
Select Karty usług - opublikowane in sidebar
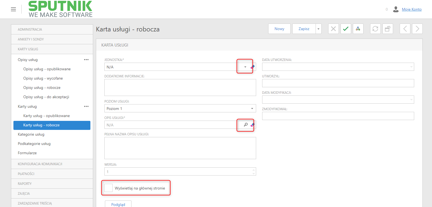pyautogui.click(x=47, y=116)
